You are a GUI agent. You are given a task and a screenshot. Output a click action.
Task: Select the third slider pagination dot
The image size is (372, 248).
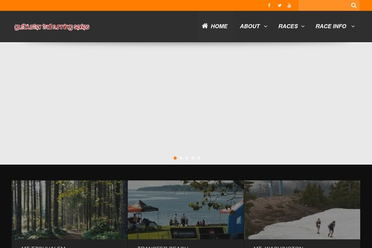187,158
